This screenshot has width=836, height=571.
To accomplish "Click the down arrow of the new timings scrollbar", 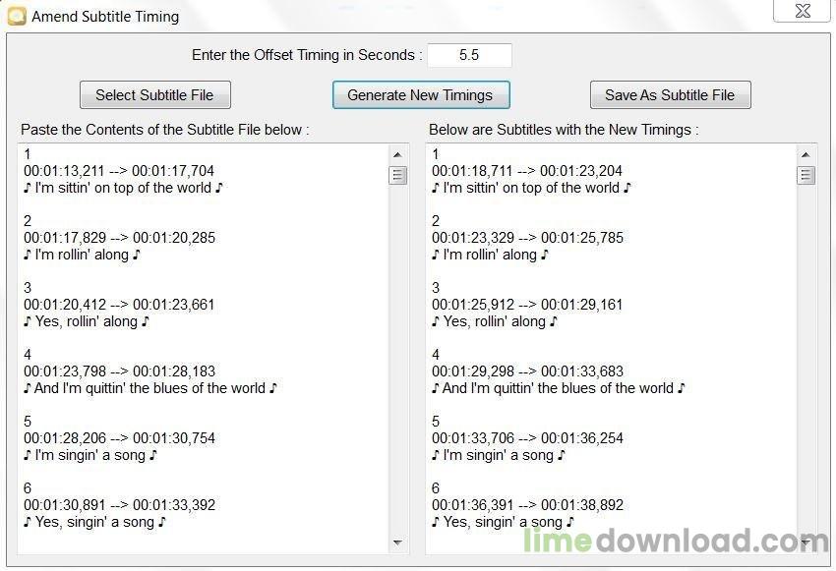I will click(x=806, y=542).
